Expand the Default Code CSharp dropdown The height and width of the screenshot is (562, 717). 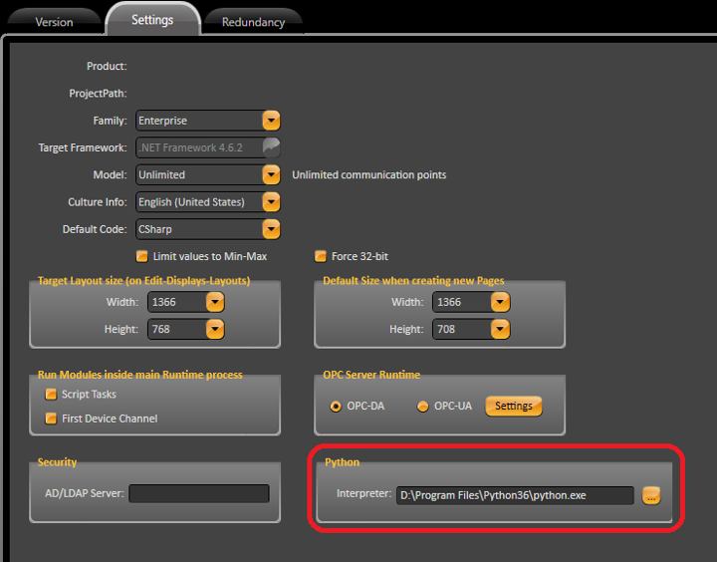271,229
